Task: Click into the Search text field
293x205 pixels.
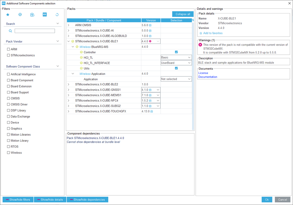Action: [x=35, y=31]
